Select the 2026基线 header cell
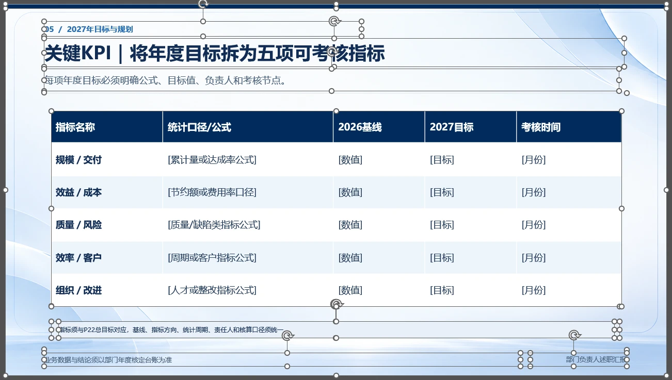Screen dimensions: 672x380 (379, 127)
